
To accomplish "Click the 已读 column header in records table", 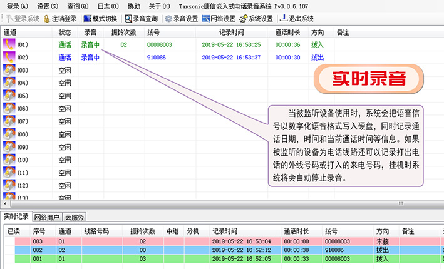I will pyautogui.click(x=13, y=230).
